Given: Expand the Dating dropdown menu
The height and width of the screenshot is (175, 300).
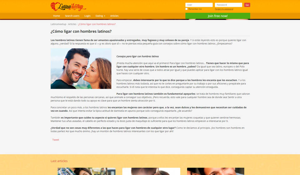Looking at the screenshot, I should tap(100, 16).
